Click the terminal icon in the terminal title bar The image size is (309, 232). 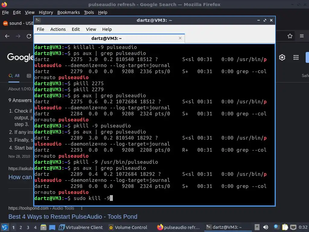click(x=38, y=20)
